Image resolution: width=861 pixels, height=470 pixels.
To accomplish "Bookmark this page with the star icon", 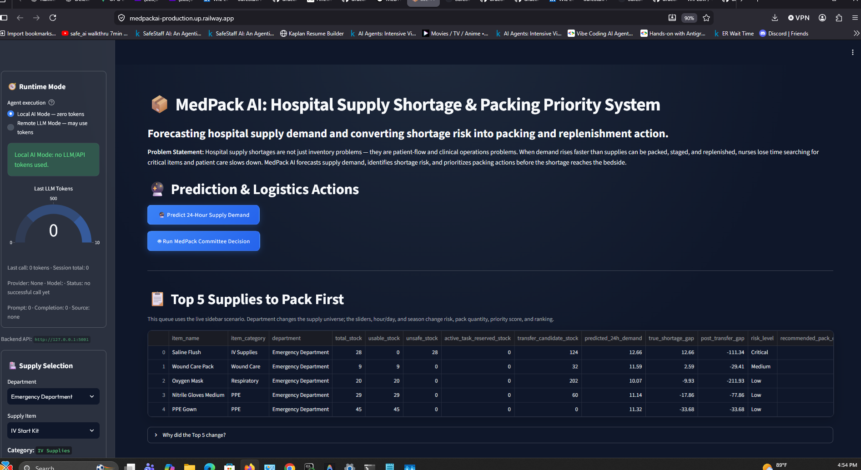I will coord(706,18).
